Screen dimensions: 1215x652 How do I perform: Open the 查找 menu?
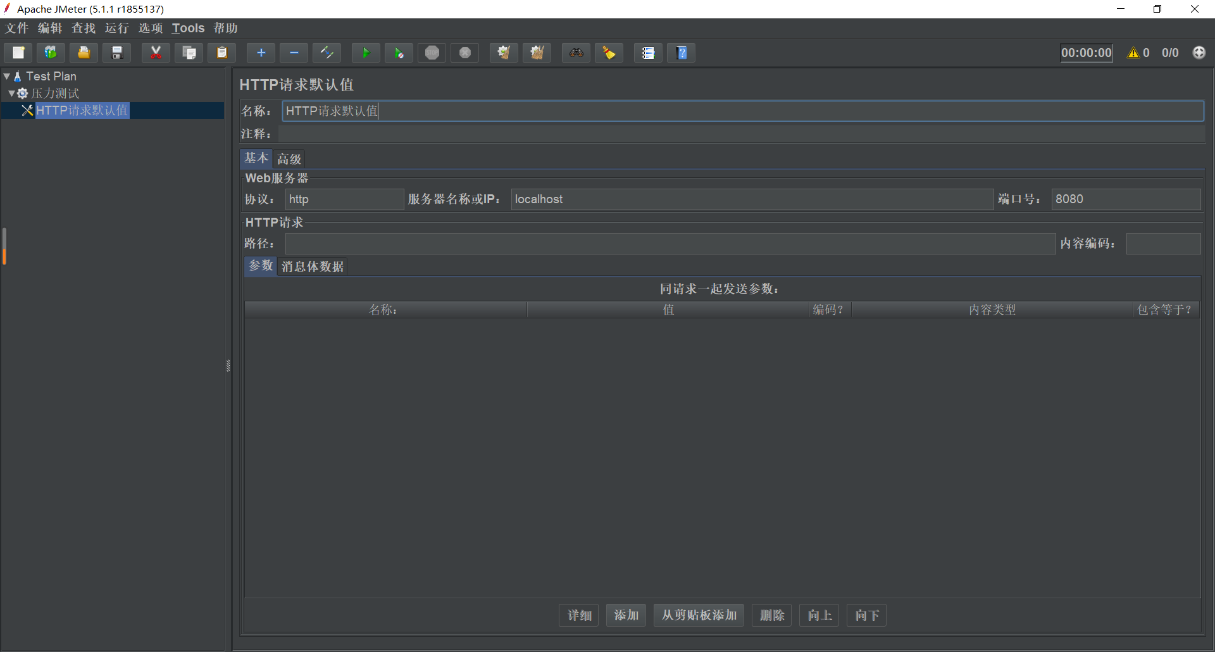click(84, 28)
